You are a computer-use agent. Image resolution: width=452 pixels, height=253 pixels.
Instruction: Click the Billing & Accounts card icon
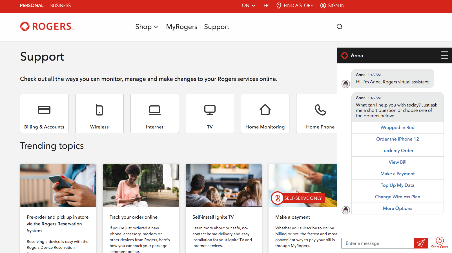(x=44, y=110)
